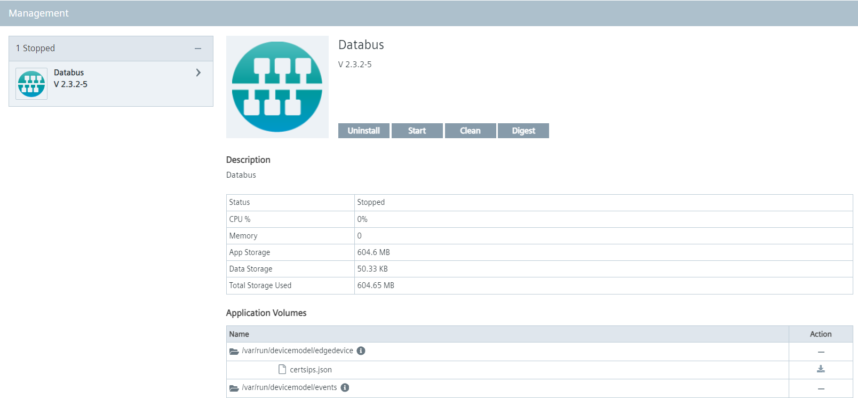Open Databus details via chevron arrow
858x398 pixels.
[198, 73]
